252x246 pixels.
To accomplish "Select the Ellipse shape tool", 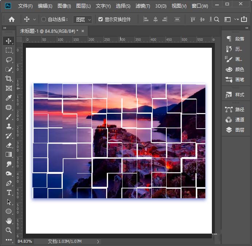I will tap(9, 211).
